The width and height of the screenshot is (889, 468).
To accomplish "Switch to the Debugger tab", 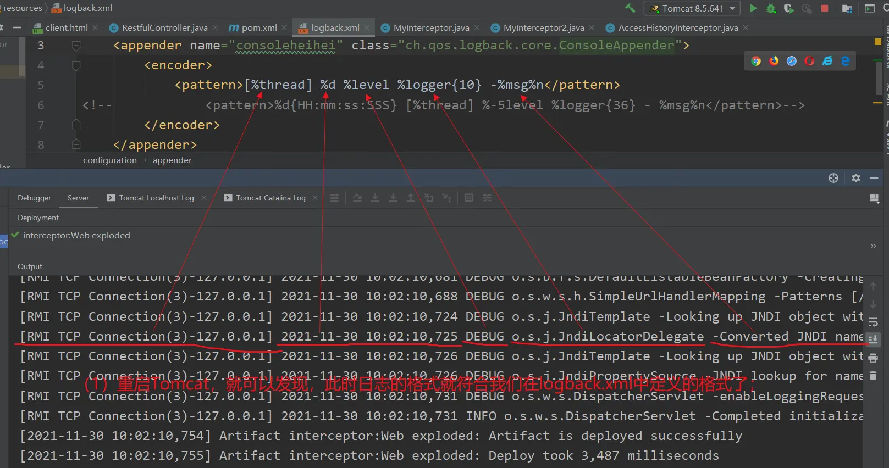I will click(x=34, y=198).
